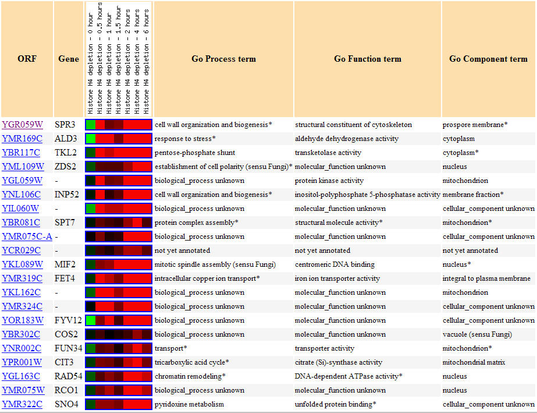
Task: Click the Go Component term column header
Action: [x=488, y=59]
